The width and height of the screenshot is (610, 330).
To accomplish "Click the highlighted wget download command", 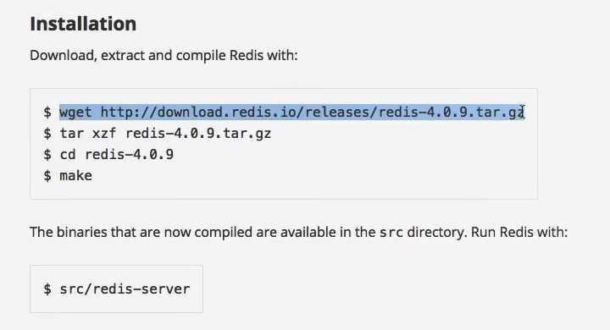I will pos(291,113).
